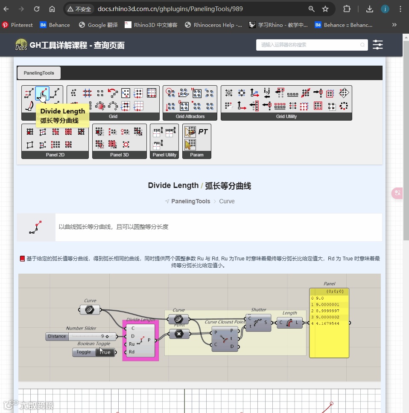
Task: Click the Boolean Toggle True value in diagram
Action: click(x=105, y=352)
